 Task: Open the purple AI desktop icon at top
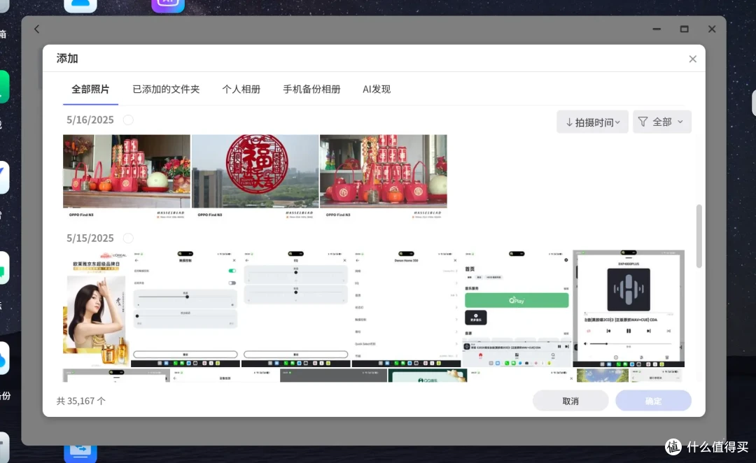(168, 5)
